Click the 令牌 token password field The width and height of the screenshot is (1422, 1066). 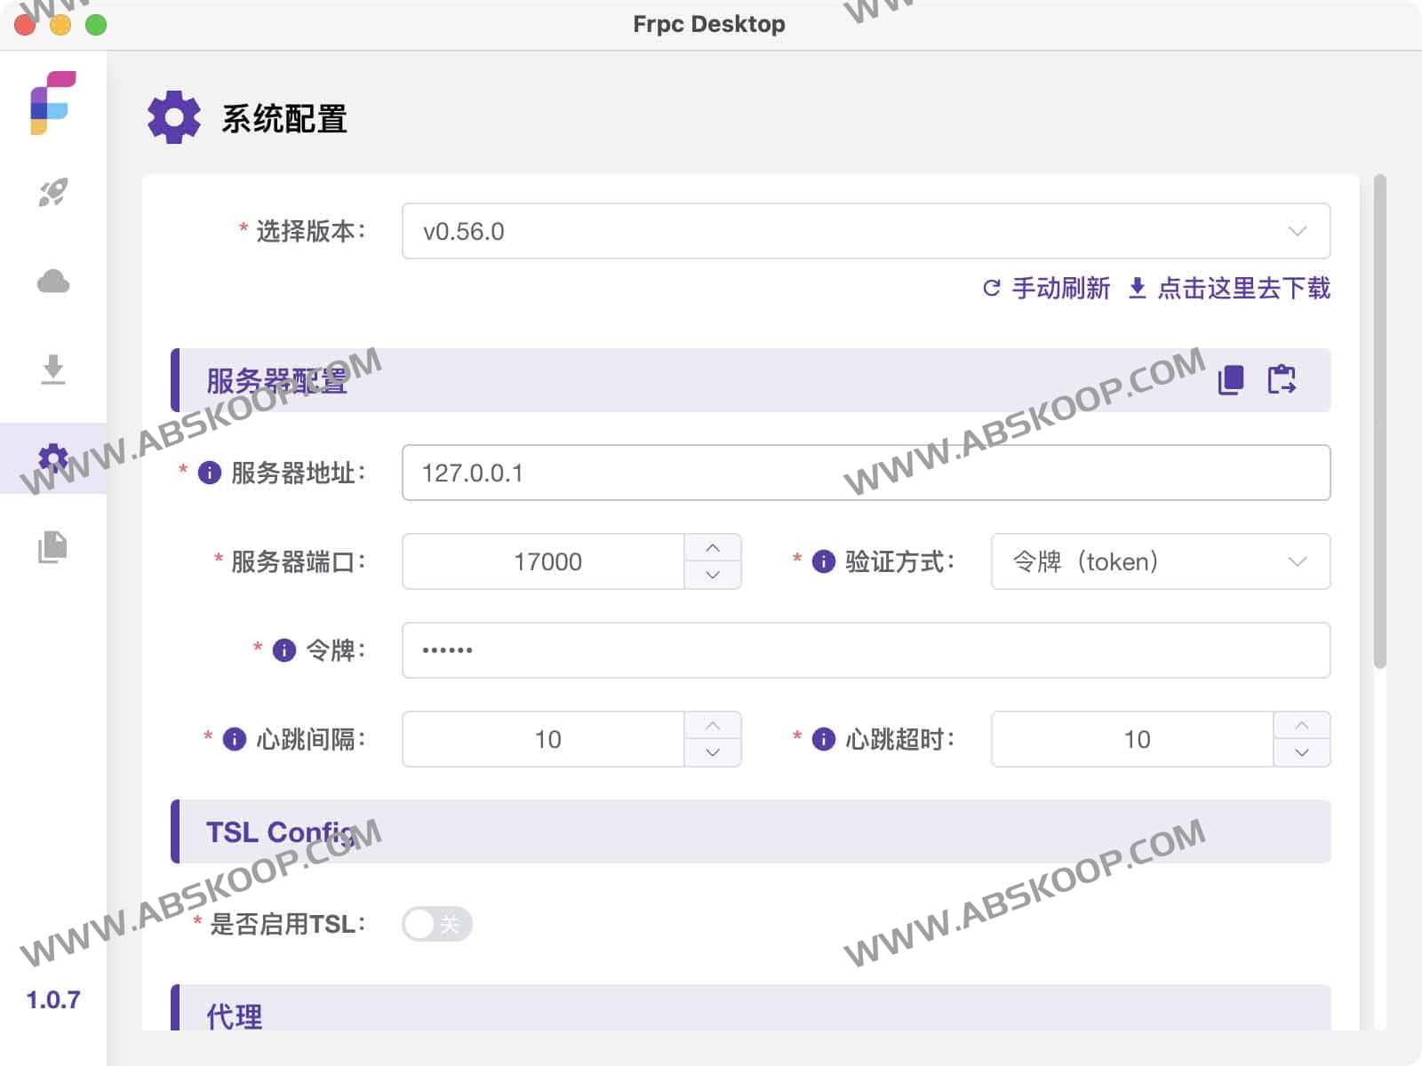pyautogui.click(x=865, y=650)
